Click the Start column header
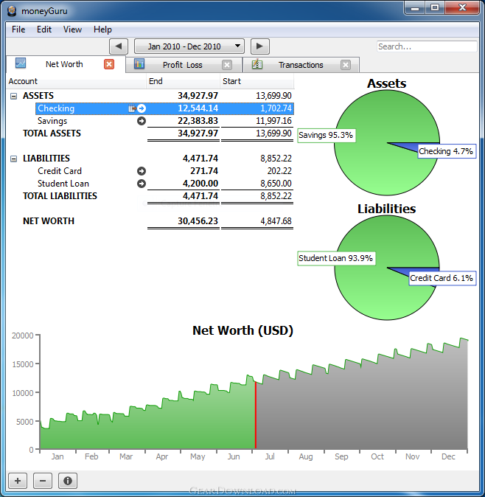Image resolution: width=485 pixels, height=497 pixels. point(257,81)
